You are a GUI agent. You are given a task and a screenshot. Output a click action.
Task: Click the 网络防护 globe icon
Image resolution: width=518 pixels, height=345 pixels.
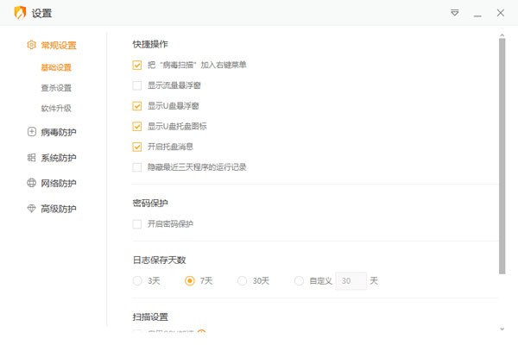pos(32,183)
